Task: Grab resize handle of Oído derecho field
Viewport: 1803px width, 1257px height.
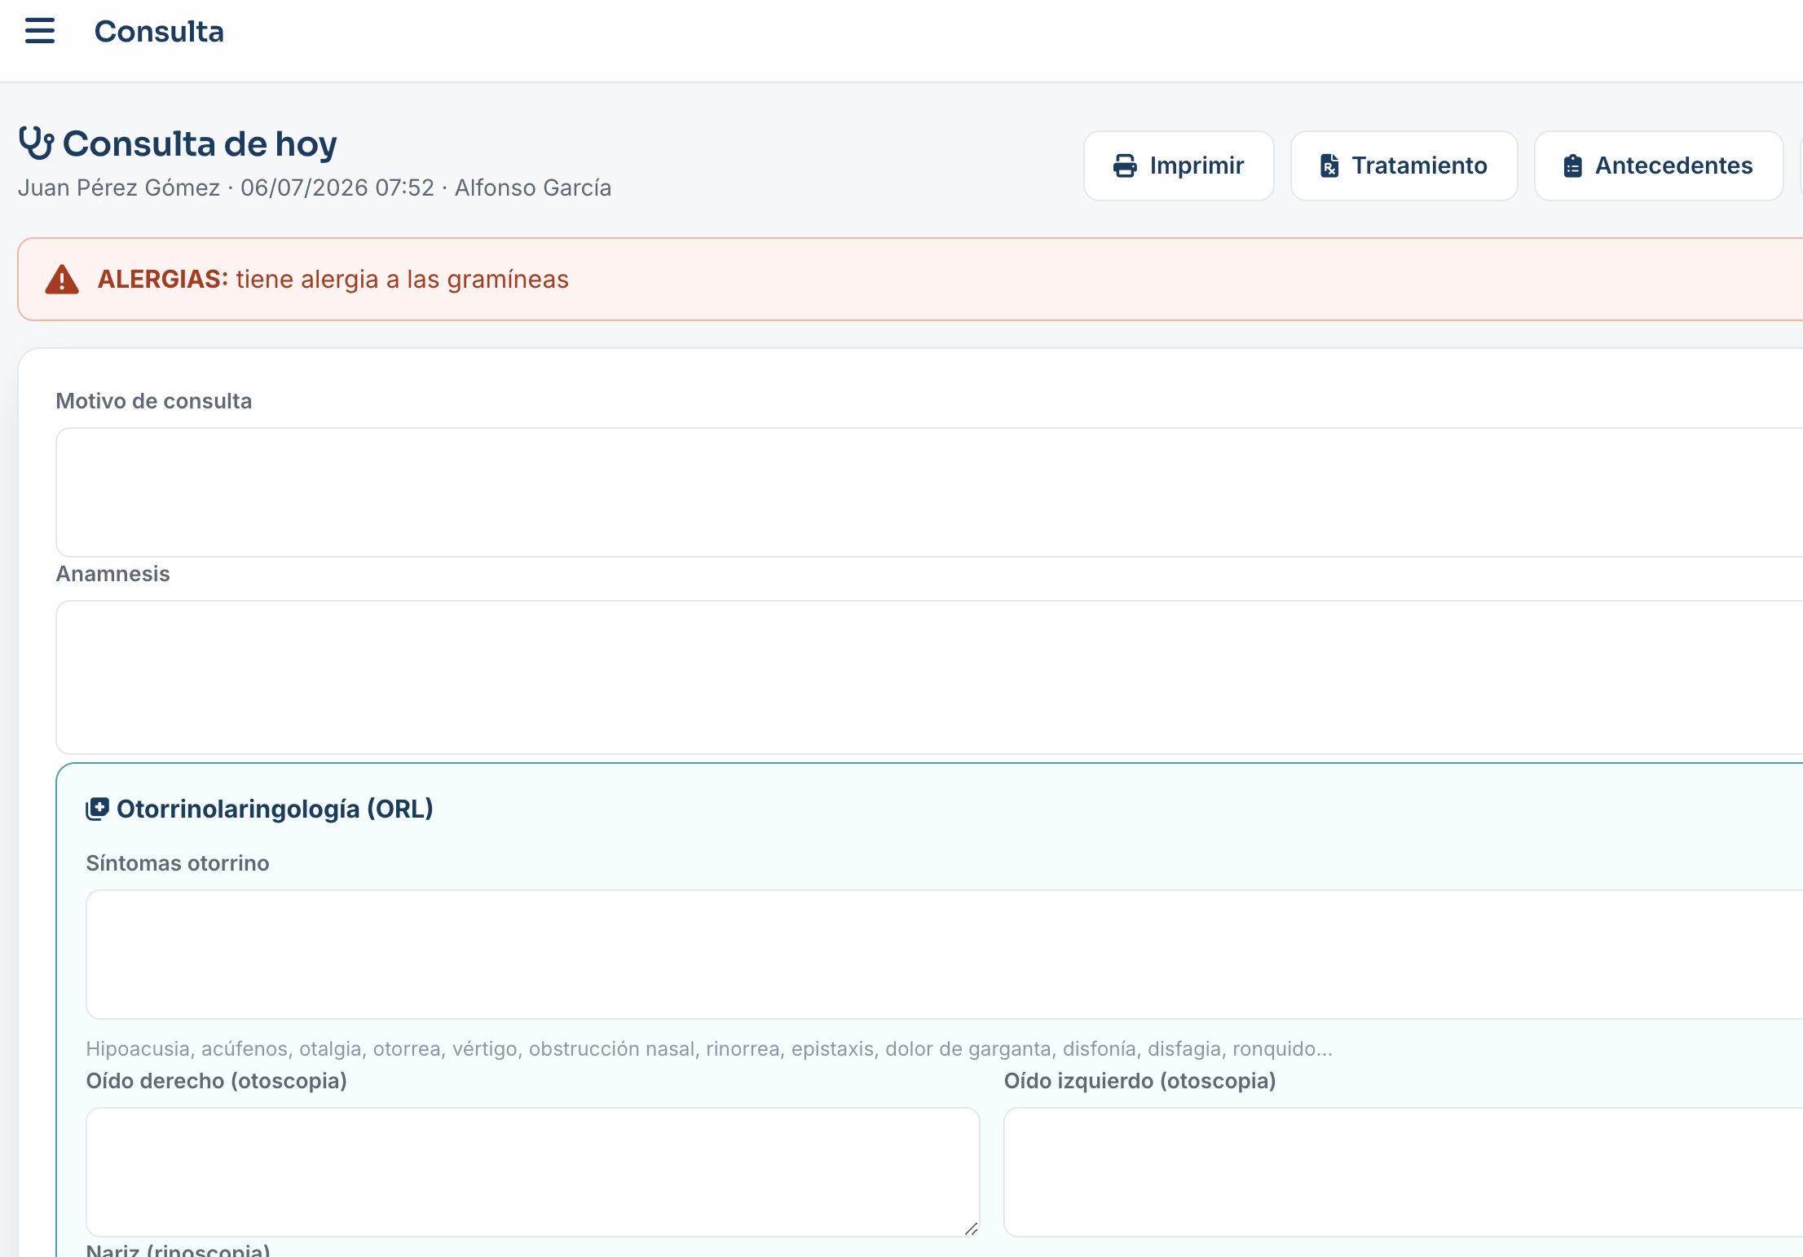Action: point(971,1228)
